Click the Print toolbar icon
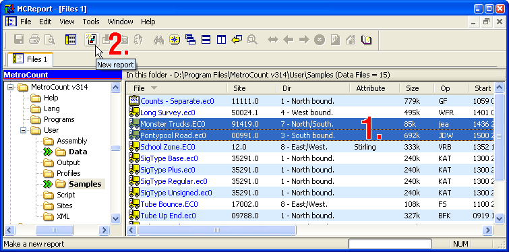509x252 pixels. [34, 40]
